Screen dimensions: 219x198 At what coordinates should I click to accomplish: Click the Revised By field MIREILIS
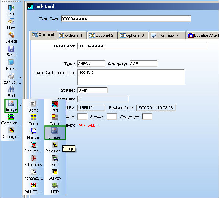click(91, 108)
